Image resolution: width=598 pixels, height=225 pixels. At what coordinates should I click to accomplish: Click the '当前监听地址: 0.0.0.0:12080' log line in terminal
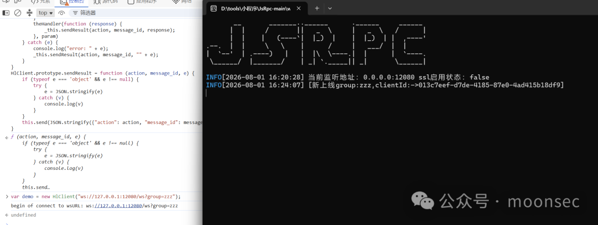tap(347, 77)
